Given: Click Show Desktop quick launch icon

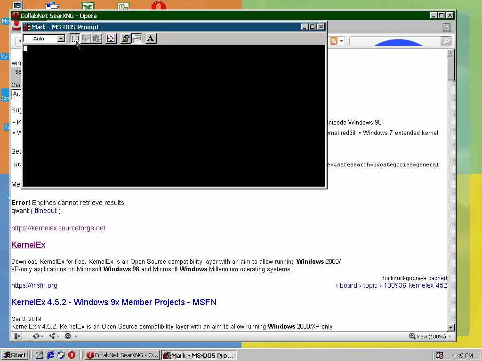Looking at the screenshot, I should point(39,355).
